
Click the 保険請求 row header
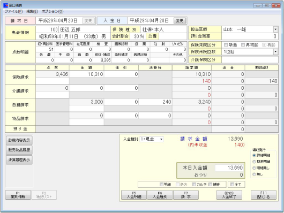[x=20, y=78]
